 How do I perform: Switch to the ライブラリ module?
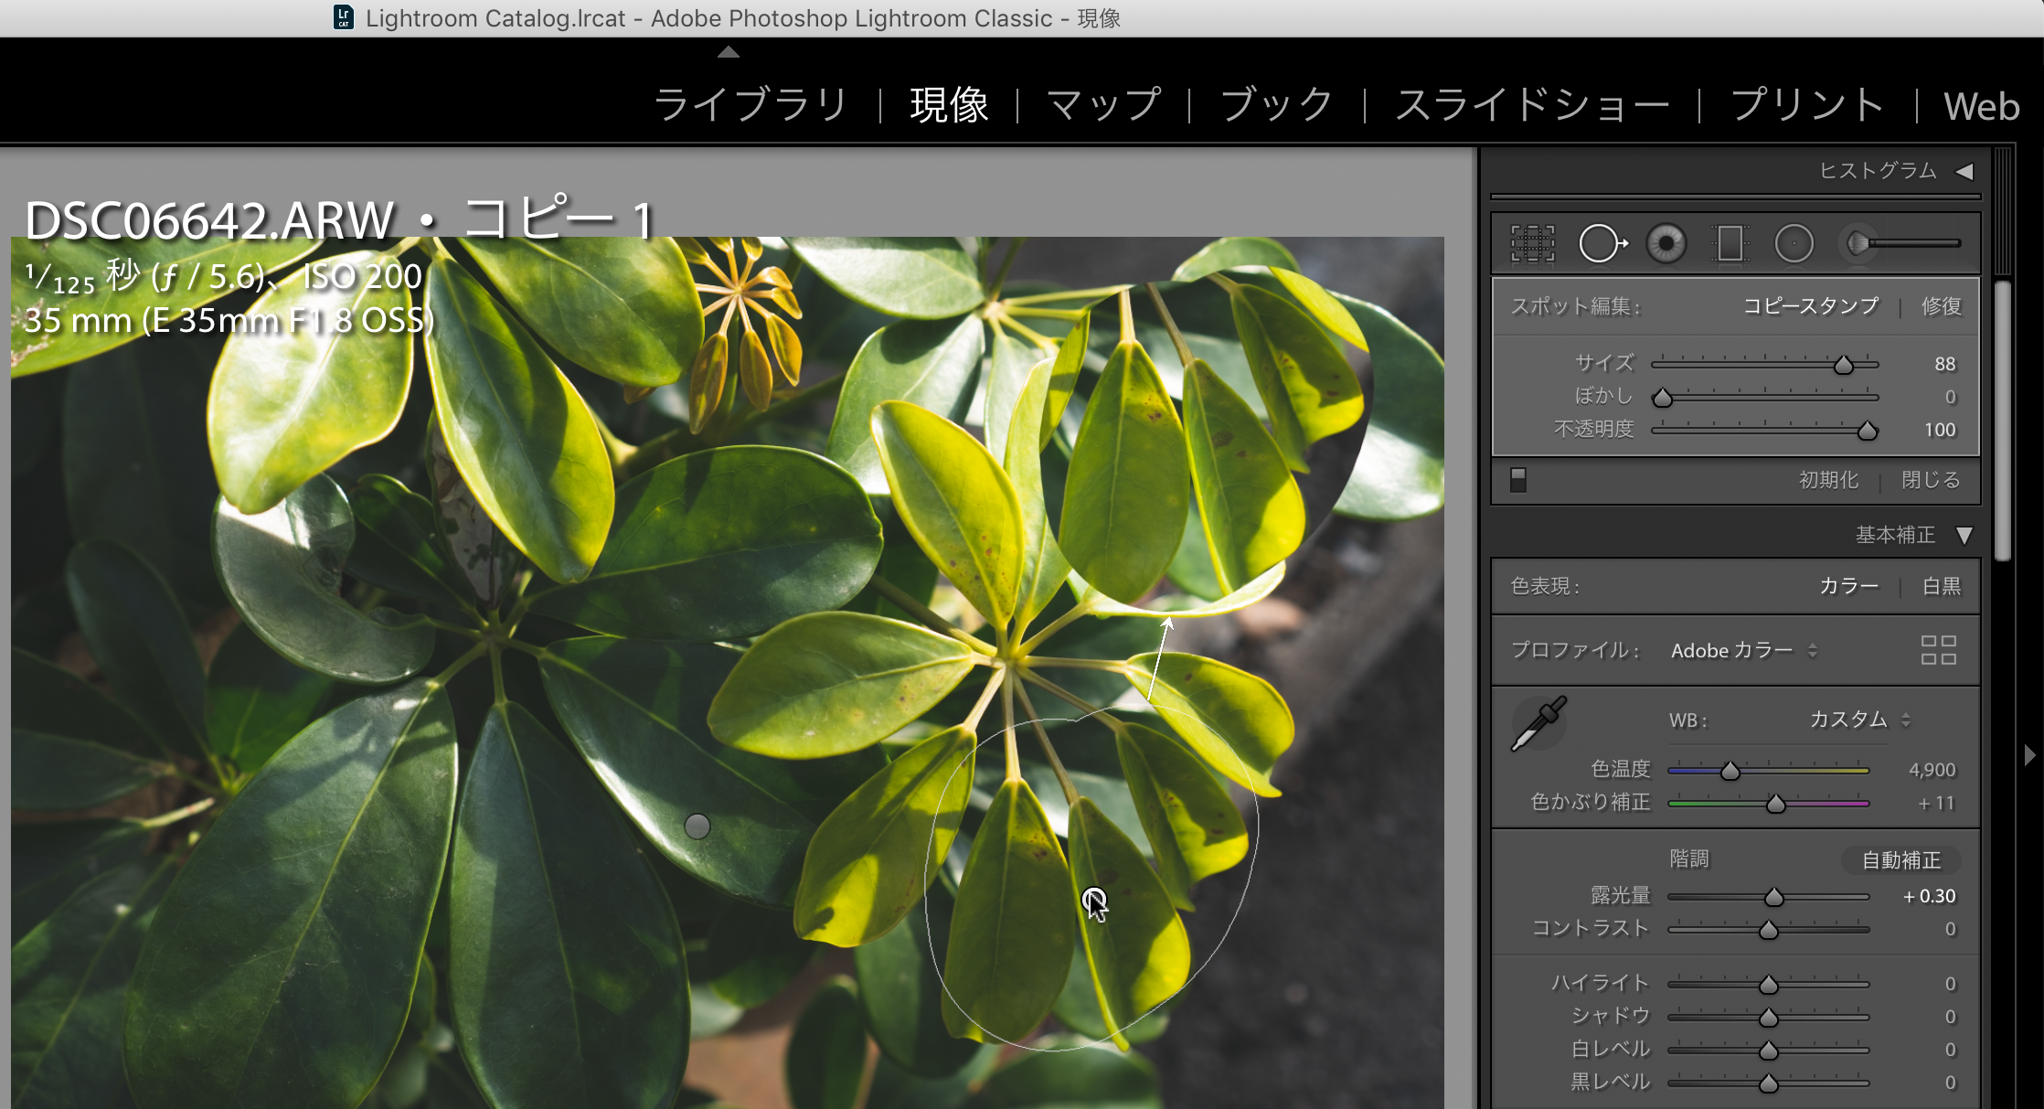(x=751, y=105)
